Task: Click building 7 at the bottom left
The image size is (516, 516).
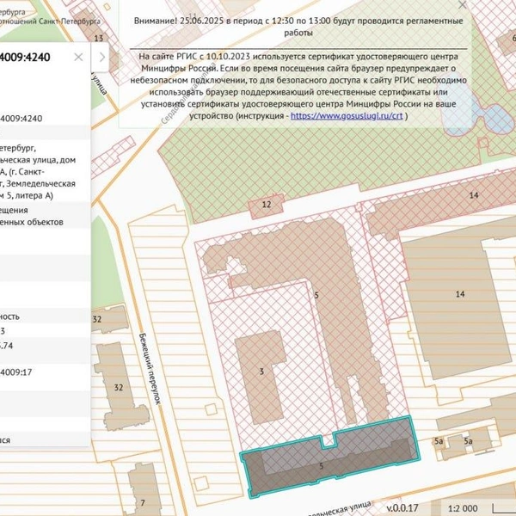Action: 143,494
